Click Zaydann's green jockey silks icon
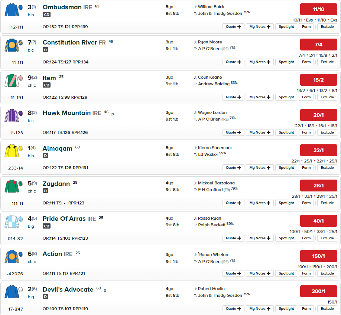The width and height of the screenshot is (341, 315). point(13,186)
